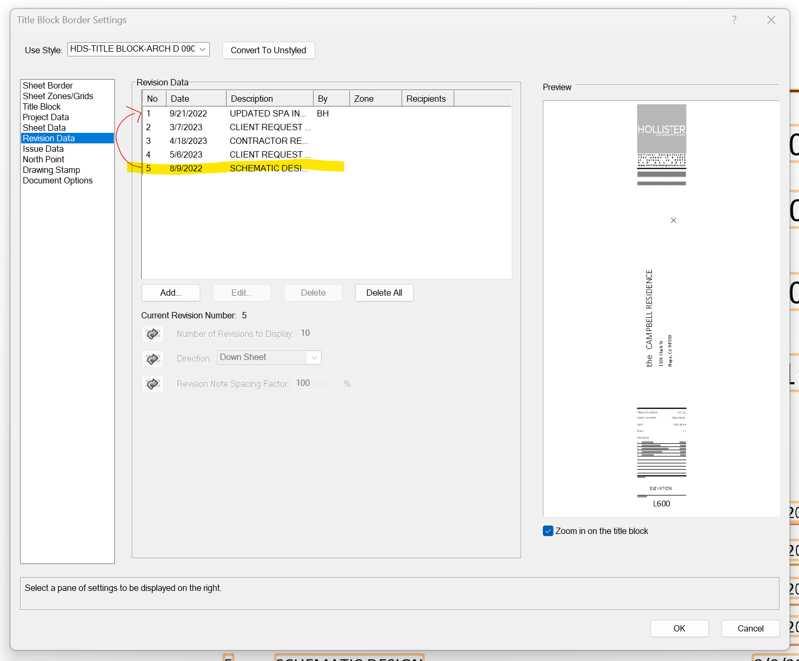Click the Number of Revisions input showing 10
The height and width of the screenshot is (661, 799).
point(317,333)
